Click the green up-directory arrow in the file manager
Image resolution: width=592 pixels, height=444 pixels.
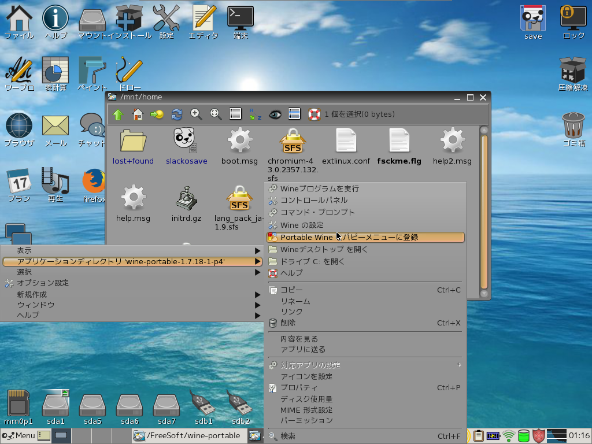pos(118,114)
